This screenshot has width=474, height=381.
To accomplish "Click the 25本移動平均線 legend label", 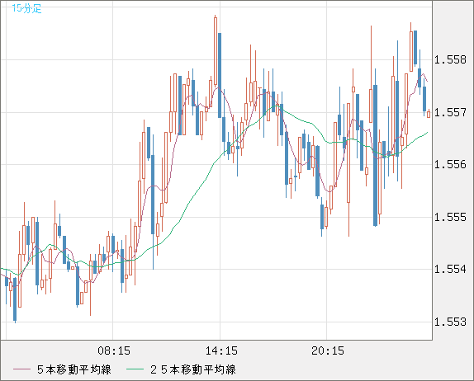I will click(193, 369).
